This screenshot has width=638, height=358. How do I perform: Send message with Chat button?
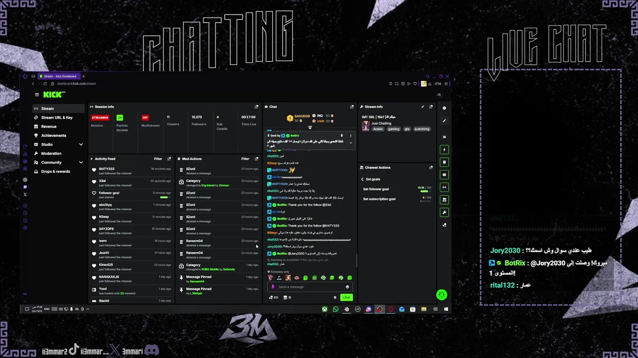click(346, 297)
